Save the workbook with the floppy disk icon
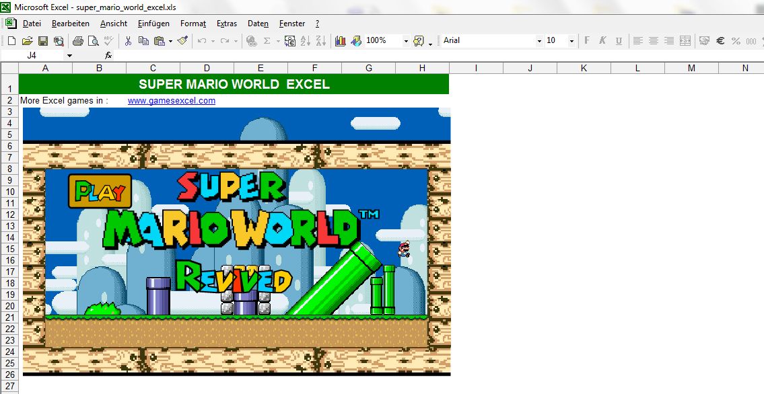The width and height of the screenshot is (764, 394). coord(43,41)
